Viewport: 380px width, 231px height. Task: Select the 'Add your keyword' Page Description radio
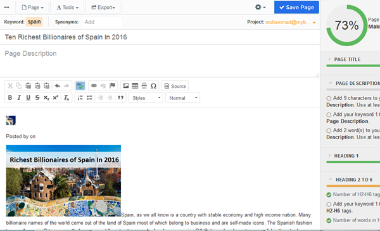click(329, 115)
